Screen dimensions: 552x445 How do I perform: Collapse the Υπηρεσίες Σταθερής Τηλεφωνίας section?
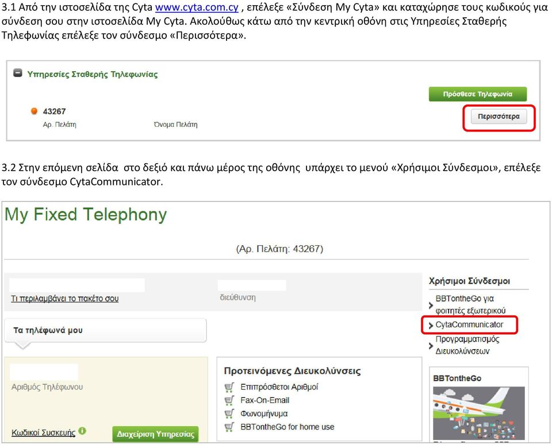point(18,73)
